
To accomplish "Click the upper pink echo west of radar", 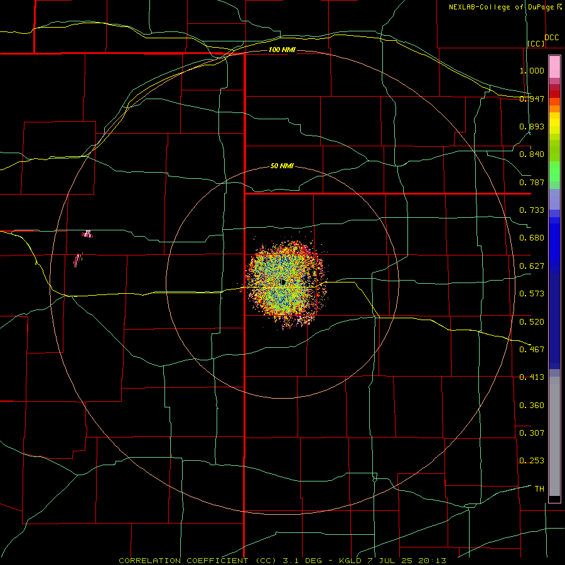I will point(87,234).
